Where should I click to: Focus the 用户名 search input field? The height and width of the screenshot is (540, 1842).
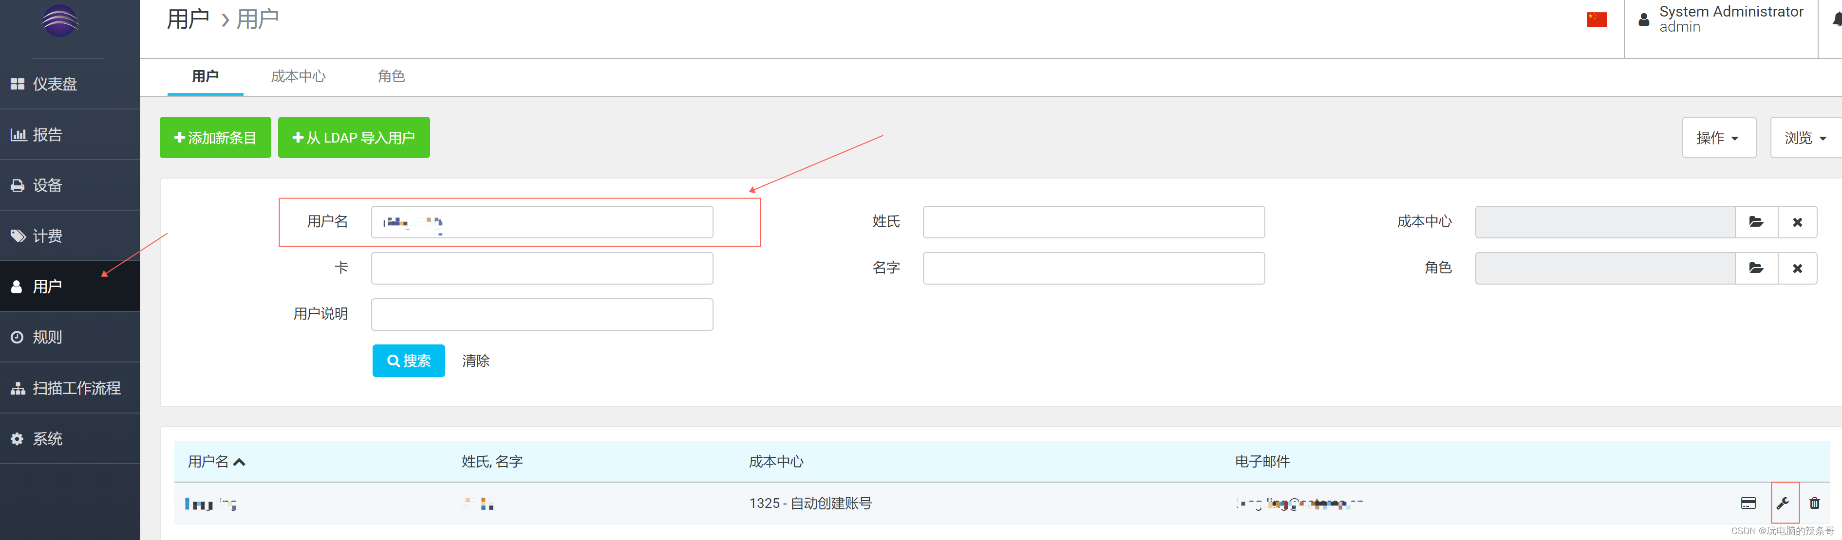(x=542, y=222)
